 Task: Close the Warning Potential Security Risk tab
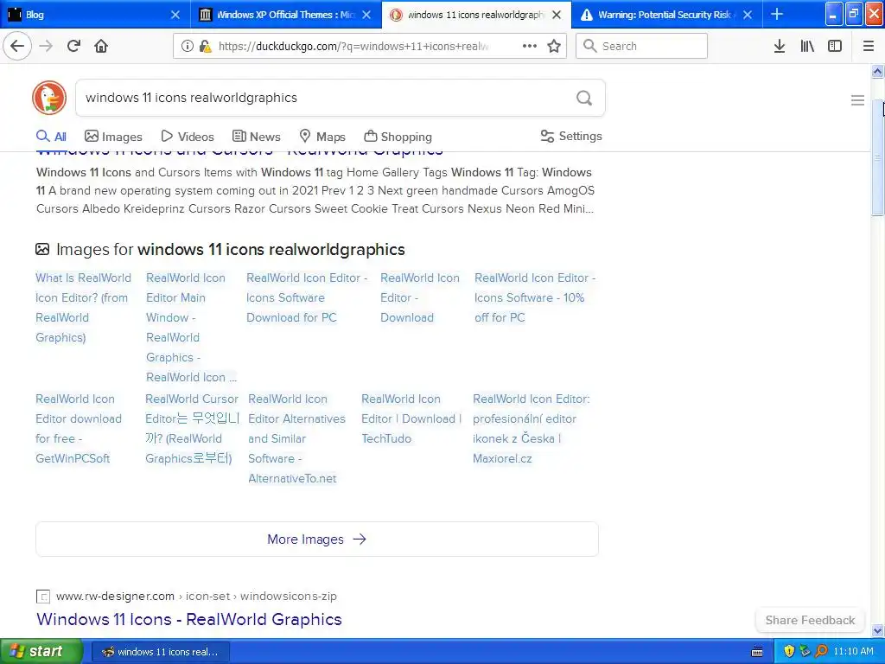pyautogui.click(x=748, y=14)
